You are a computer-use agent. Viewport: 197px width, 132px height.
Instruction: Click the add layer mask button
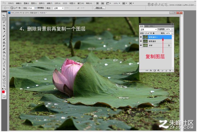(155, 71)
